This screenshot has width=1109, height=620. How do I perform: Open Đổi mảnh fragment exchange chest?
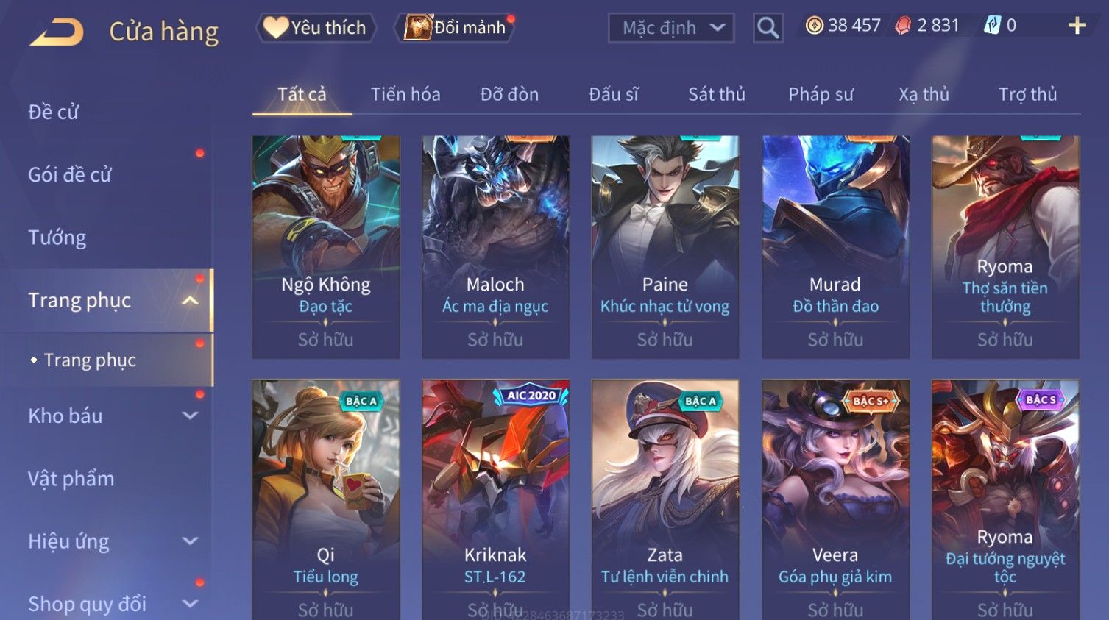(x=456, y=27)
